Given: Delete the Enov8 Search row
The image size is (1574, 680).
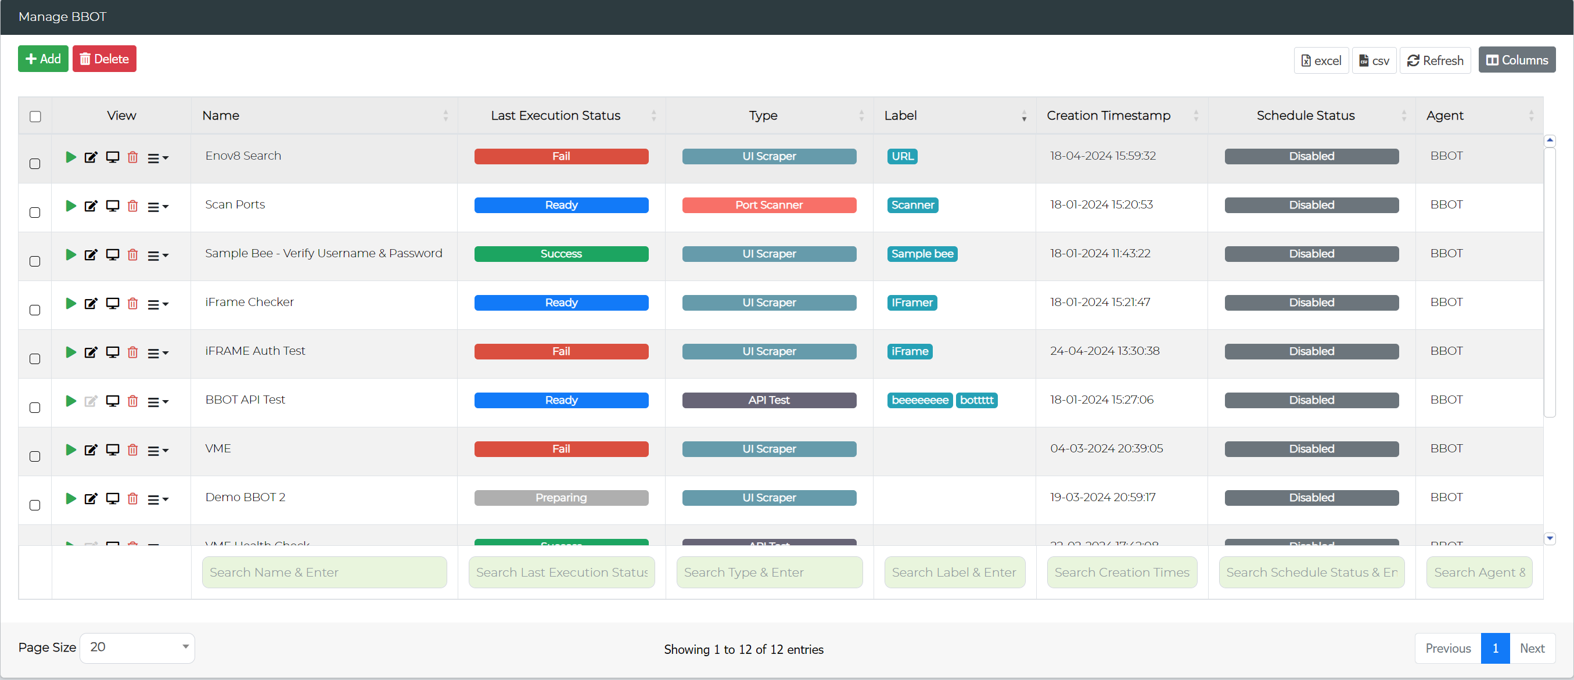Looking at the screenshot, I should (132, 157).
